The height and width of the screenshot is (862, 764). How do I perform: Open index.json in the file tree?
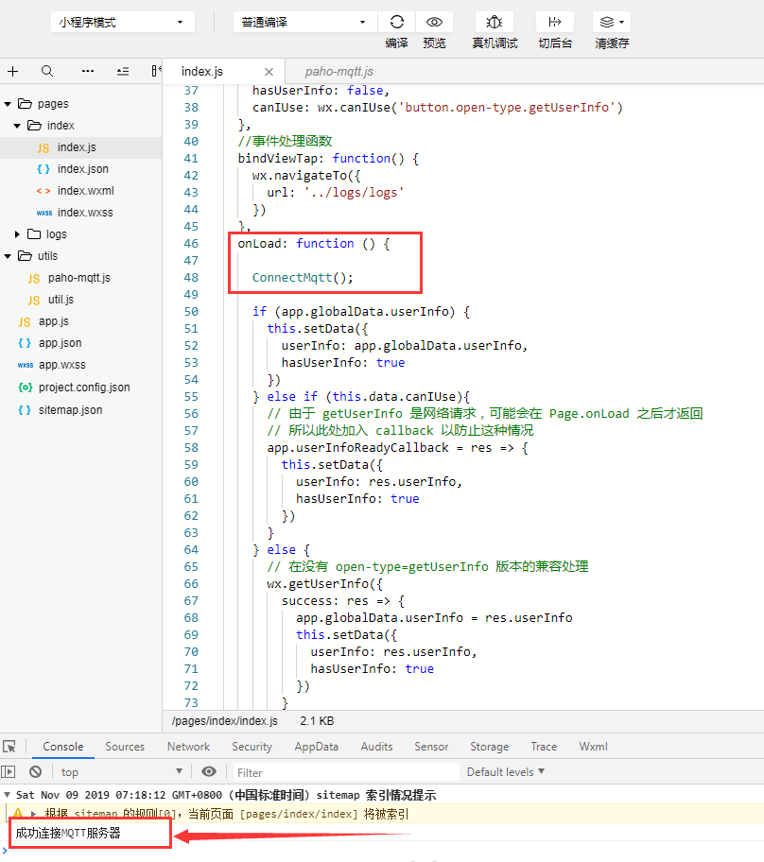pyautogui.click(x=81, y=169)
